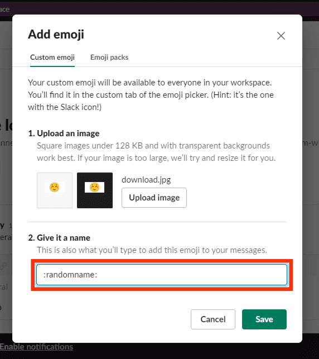Click the Enable notifications link
The image size is (319, 359).
click(36, 347)
